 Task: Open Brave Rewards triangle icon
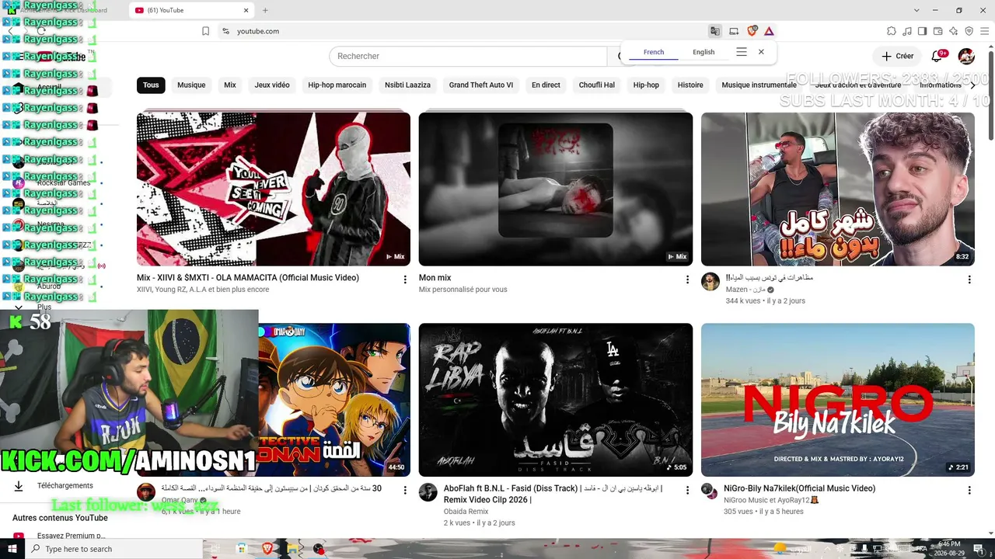pos(769,31)
